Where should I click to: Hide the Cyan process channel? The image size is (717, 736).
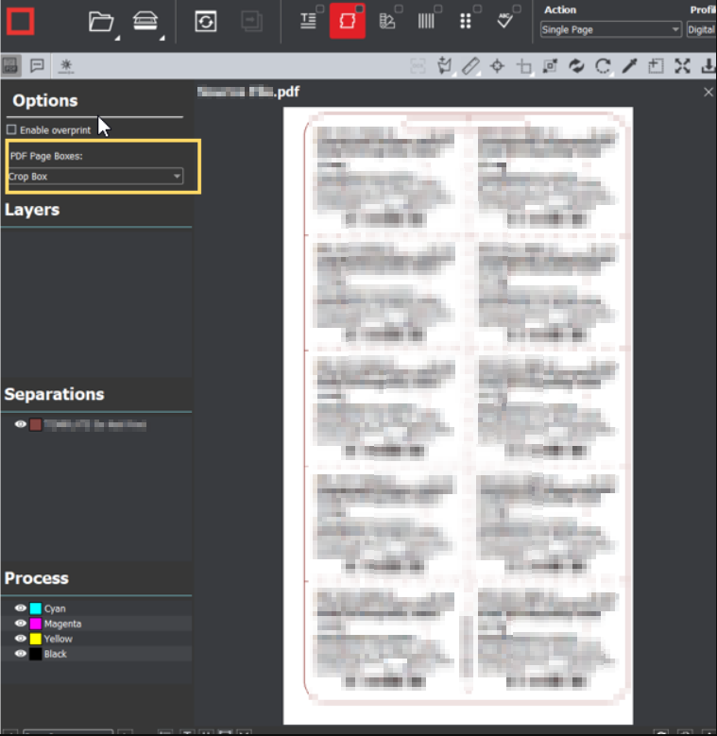point(21,608)
